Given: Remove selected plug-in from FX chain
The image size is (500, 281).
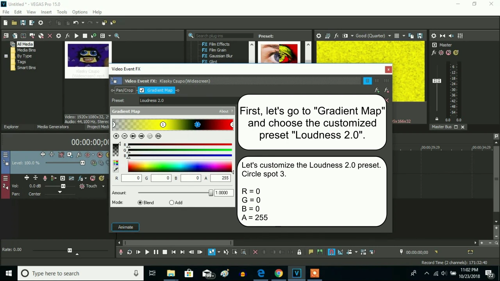Looking at the screenshot, I should [x=386, y=90].
